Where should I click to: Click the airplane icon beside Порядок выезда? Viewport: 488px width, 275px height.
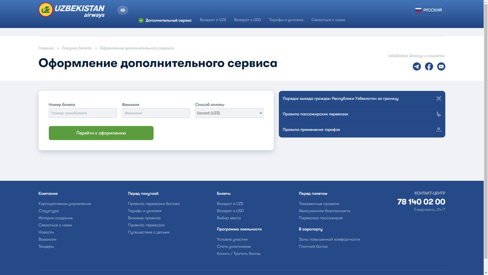click(x=438, y=99)
